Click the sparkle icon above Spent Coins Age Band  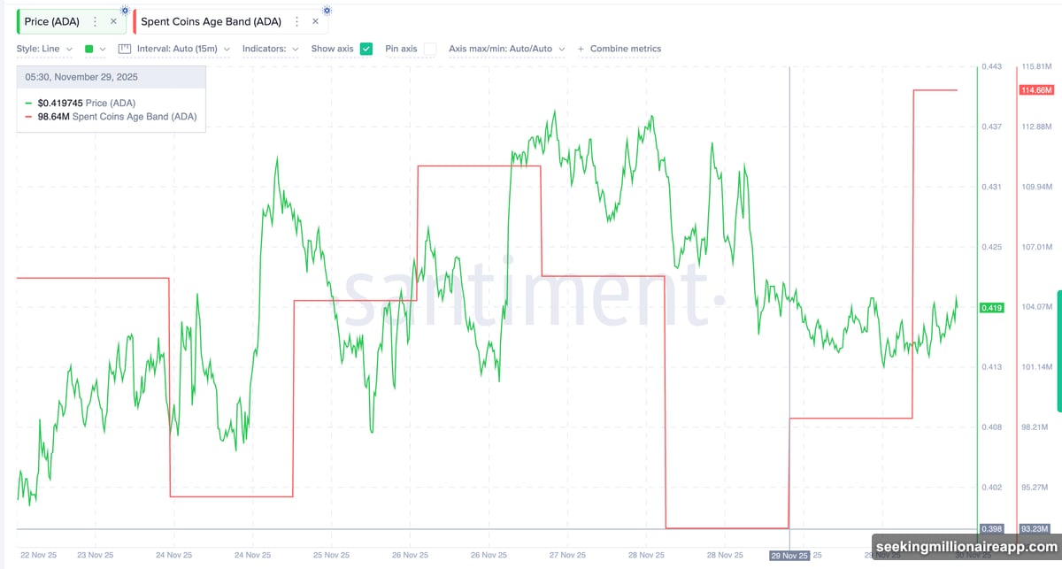[x=327, y=12]
